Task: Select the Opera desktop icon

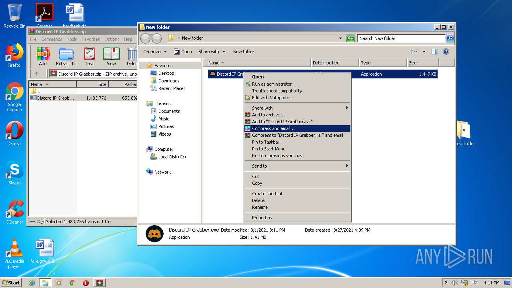Action: coord(14,134)
